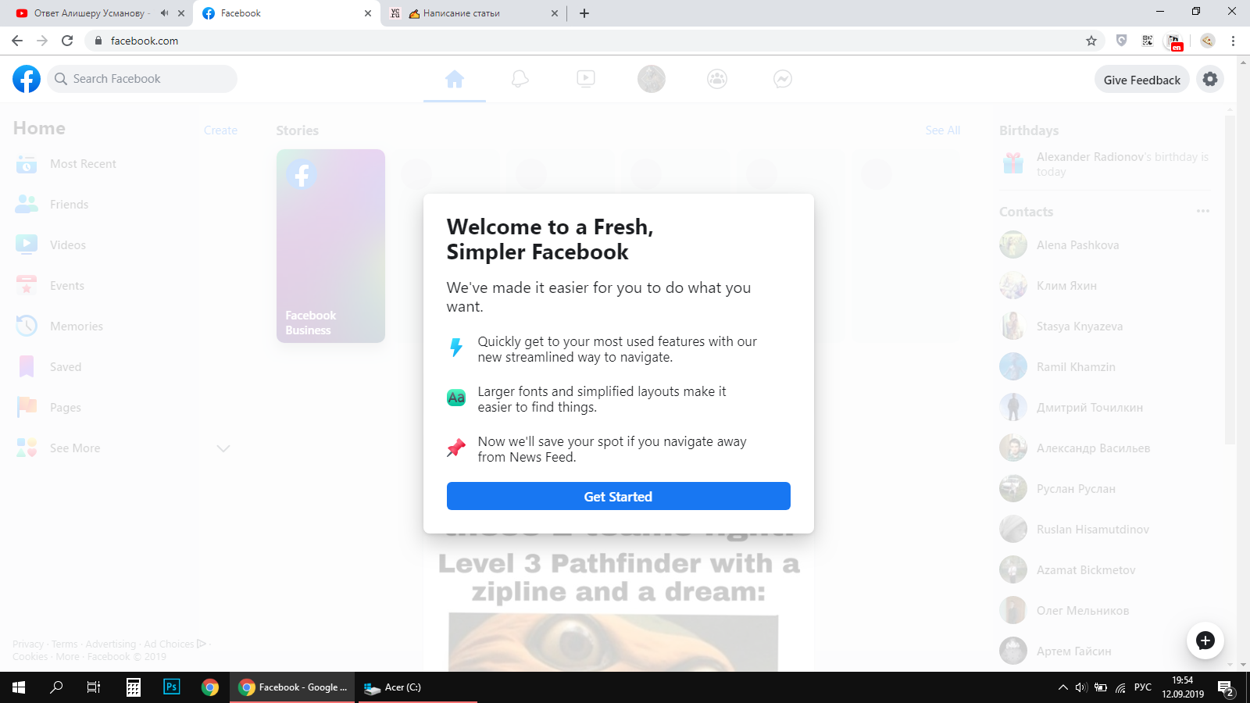Open Memories in left sidebar
The image size is (1250, 703).
(x=123, y=327)
